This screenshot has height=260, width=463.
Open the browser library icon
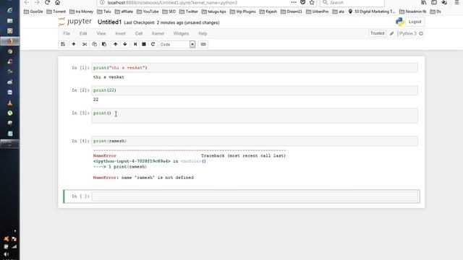pyautogui.click(x=424, y=2)
